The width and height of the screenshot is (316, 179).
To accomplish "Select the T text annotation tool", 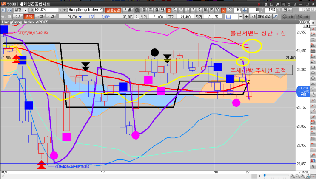I will tap(313, 89).
